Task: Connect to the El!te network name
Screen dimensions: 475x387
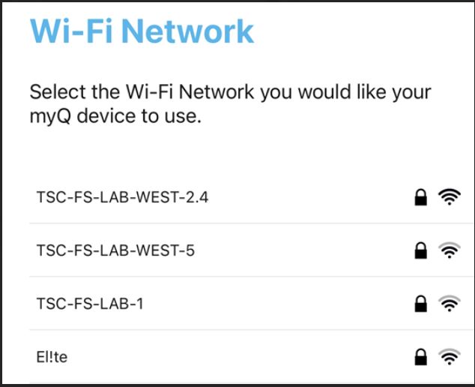Action: coord(52,357)
